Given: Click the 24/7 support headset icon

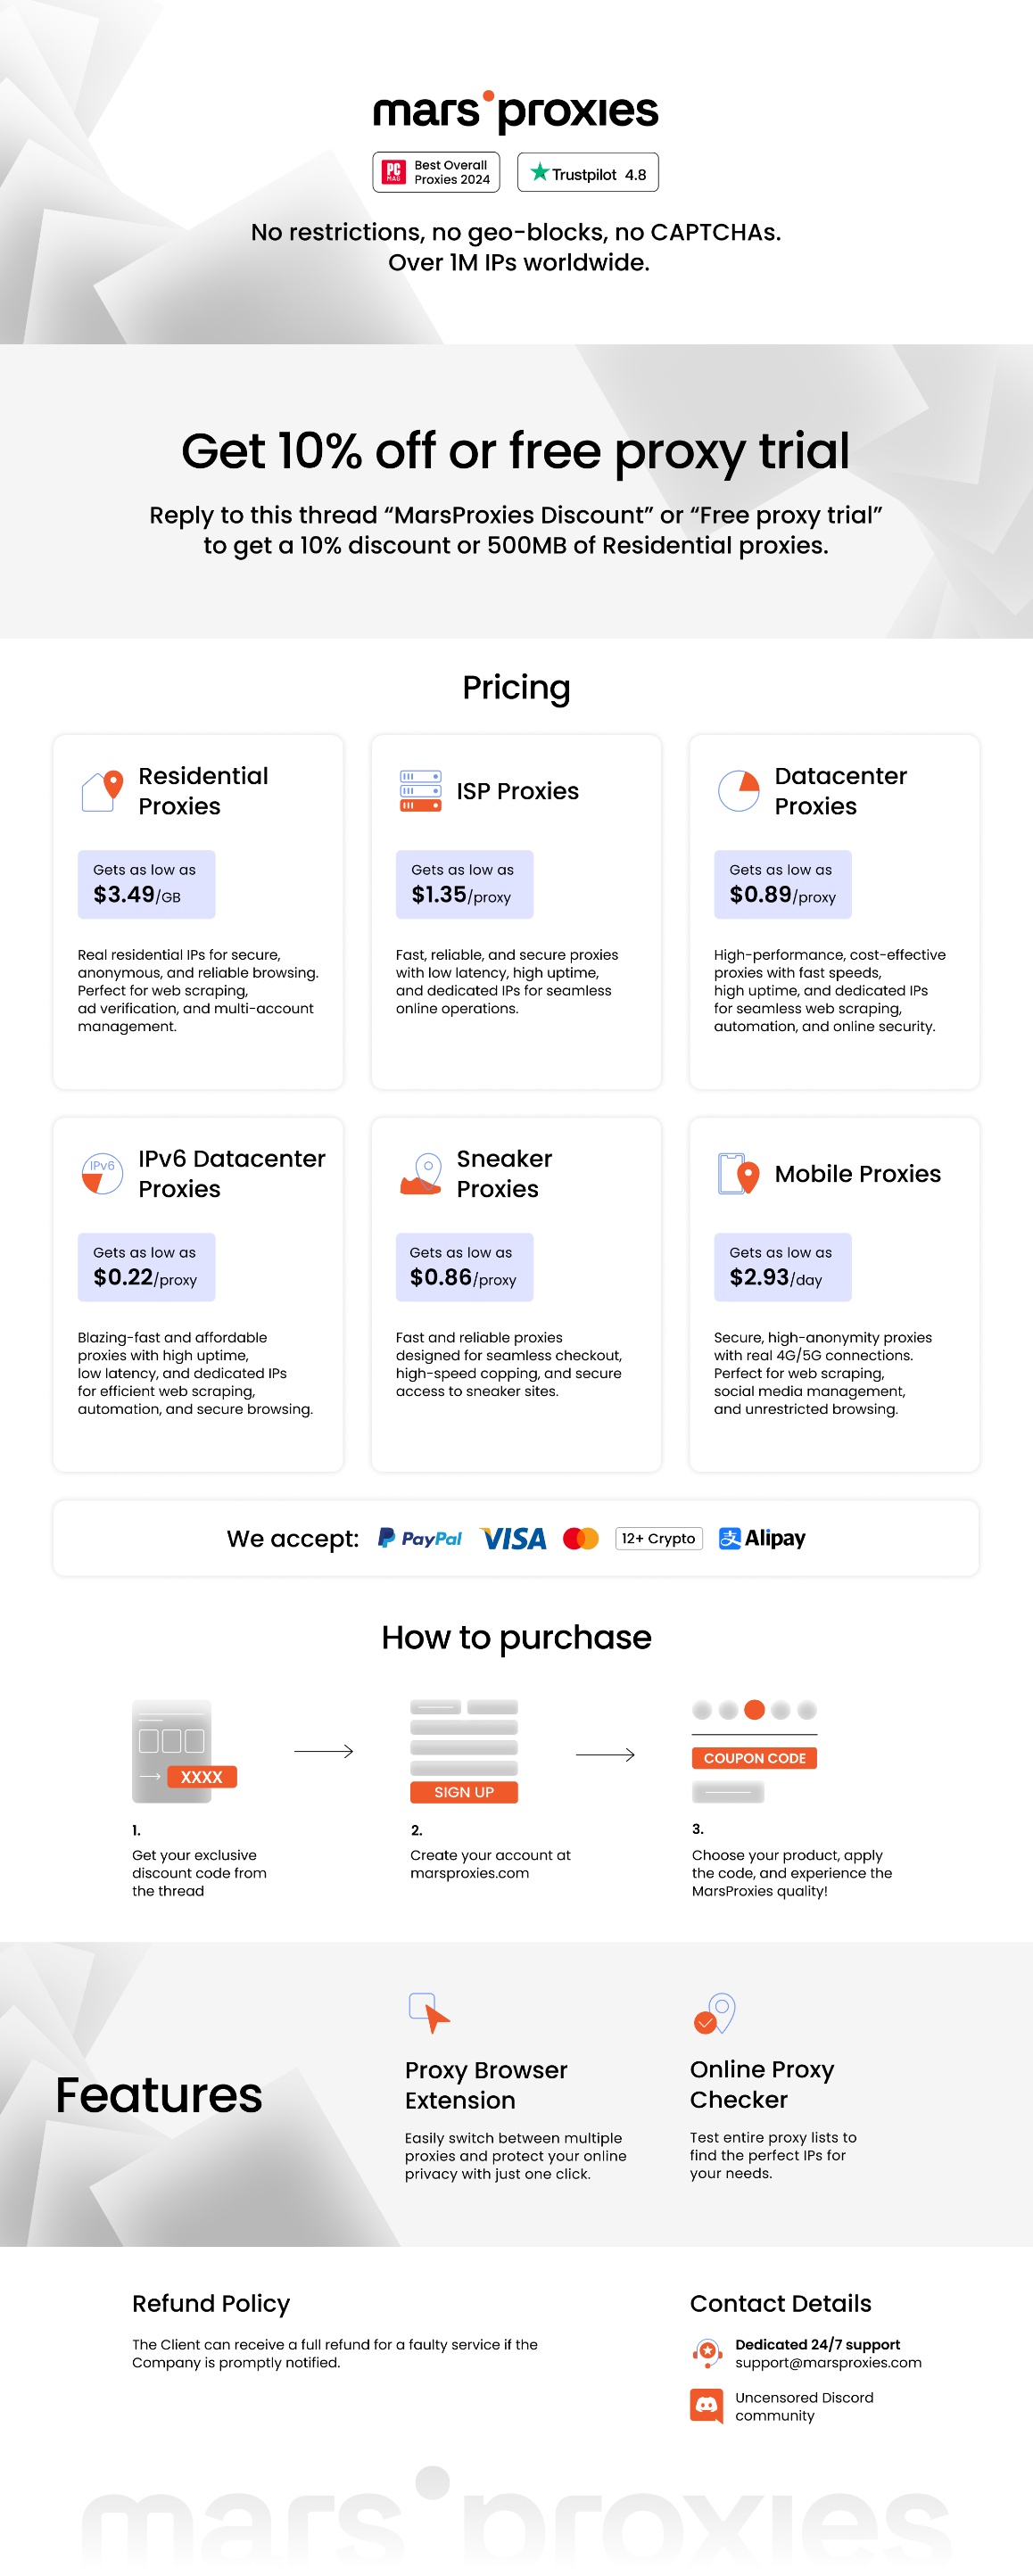Looking at the screenshot, I should (707, 2352).
